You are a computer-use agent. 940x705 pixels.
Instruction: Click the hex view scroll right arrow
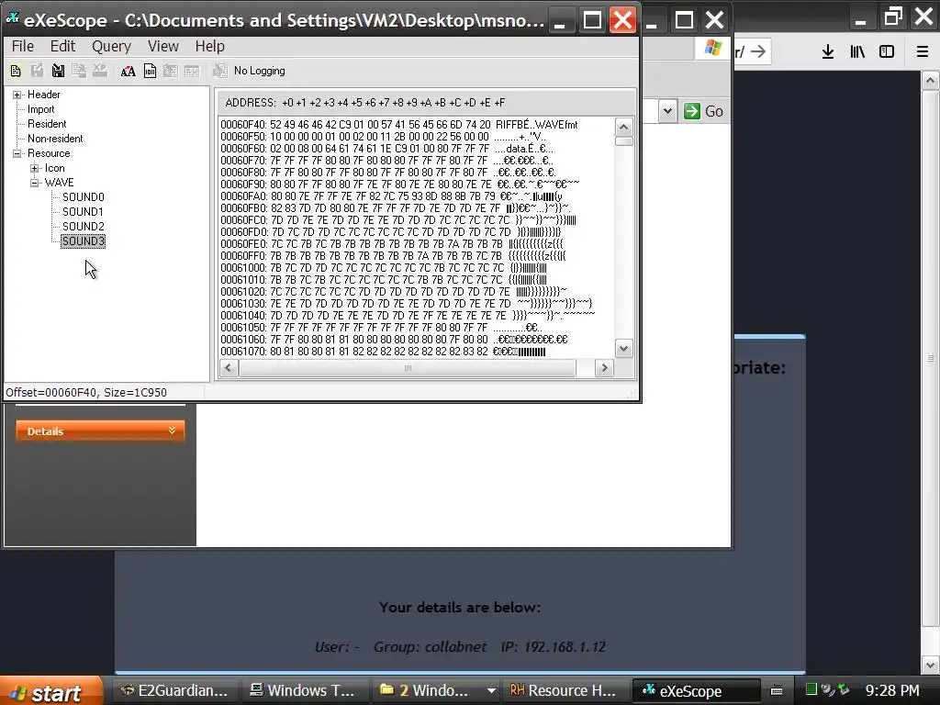click(604, 368)
